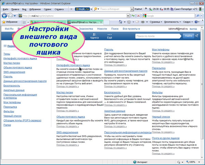Click the dollar exchange rate indicator

[154, 9]
